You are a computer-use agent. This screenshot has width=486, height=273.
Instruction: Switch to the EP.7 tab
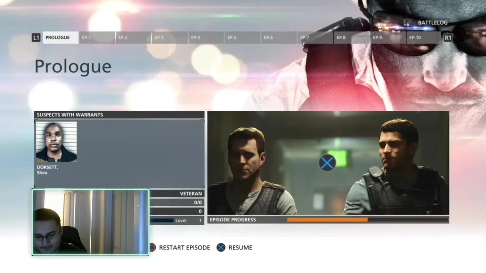[315, 38]
